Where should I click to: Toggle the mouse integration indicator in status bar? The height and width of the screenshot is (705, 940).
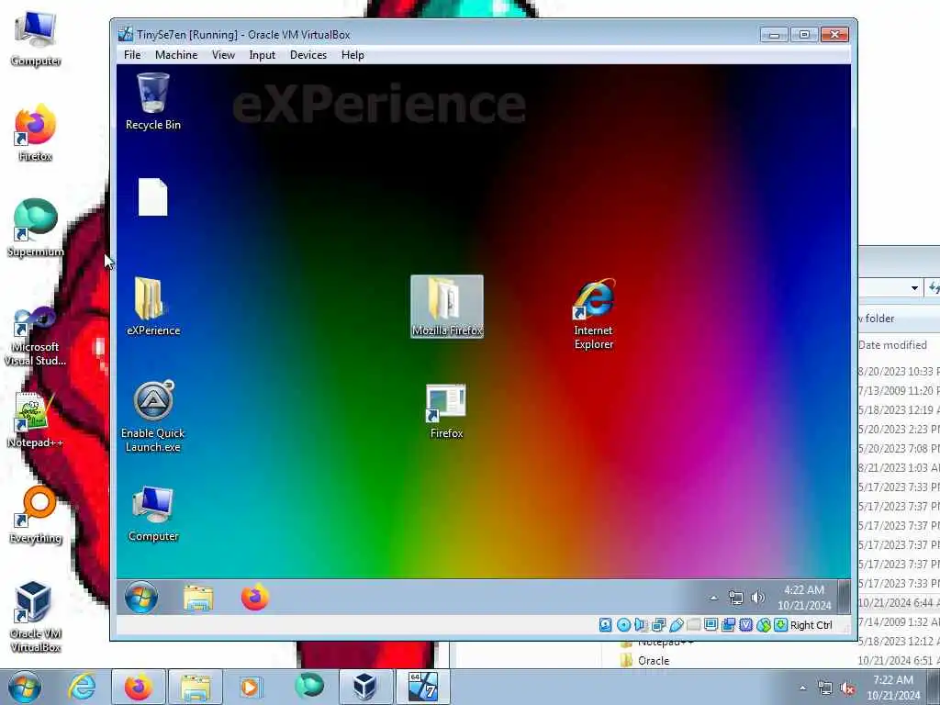click(x=763, y=625)
